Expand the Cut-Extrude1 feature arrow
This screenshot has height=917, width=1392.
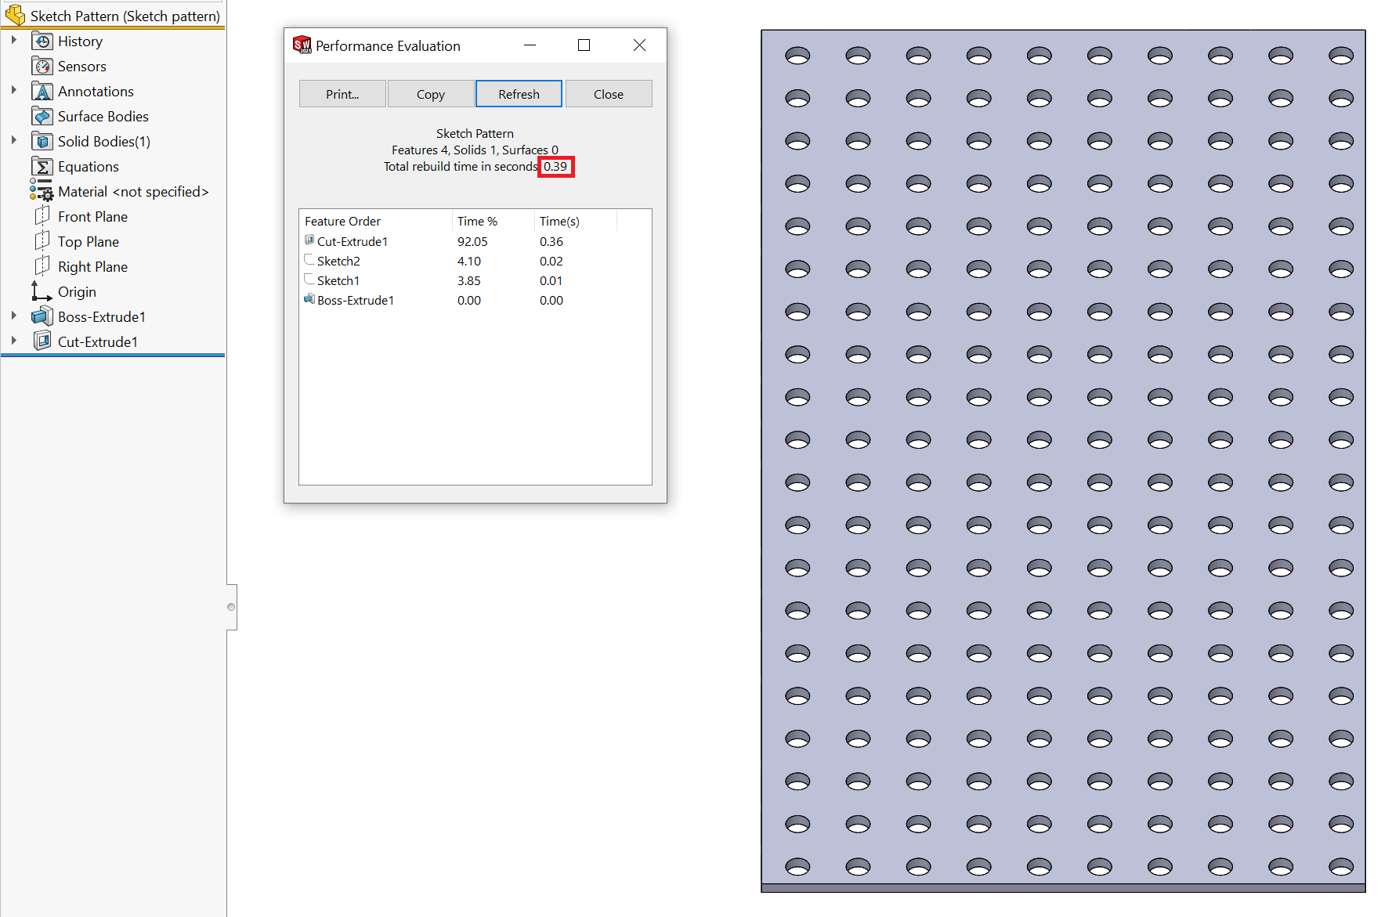coord(13,341)
